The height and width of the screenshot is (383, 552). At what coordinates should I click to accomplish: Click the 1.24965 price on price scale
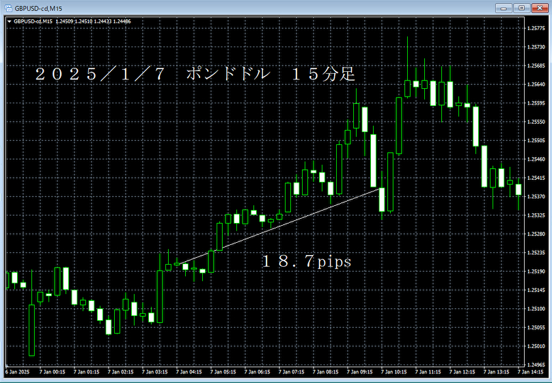538,365
